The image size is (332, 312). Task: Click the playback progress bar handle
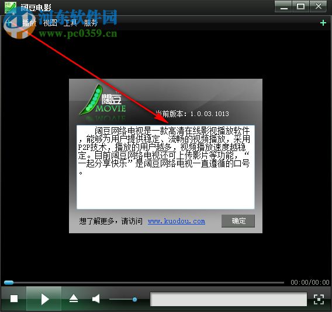click(x=9, y=282)
